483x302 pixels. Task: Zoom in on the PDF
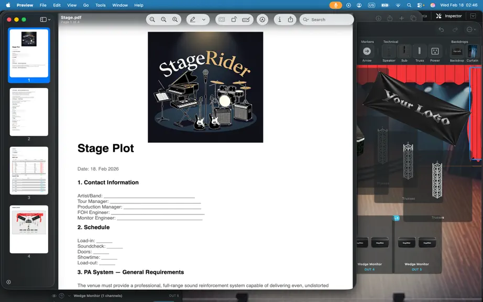pyautogui.click(x=175, y=19)
